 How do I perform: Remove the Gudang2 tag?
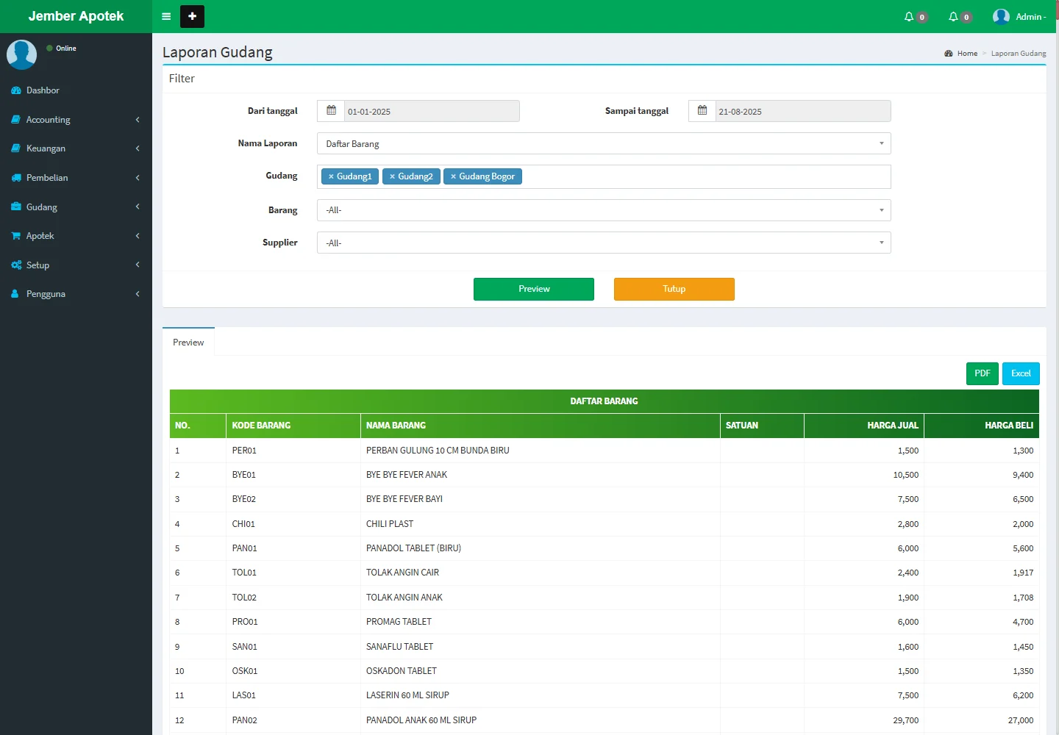coord(393,176)
